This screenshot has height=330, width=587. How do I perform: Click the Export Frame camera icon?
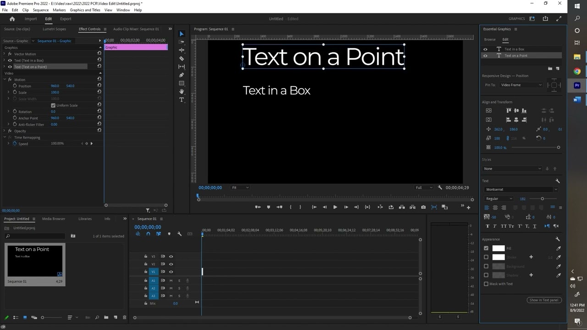423,207
